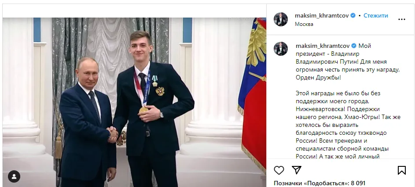Open the profile avatar in post header

tap(281, 19)
